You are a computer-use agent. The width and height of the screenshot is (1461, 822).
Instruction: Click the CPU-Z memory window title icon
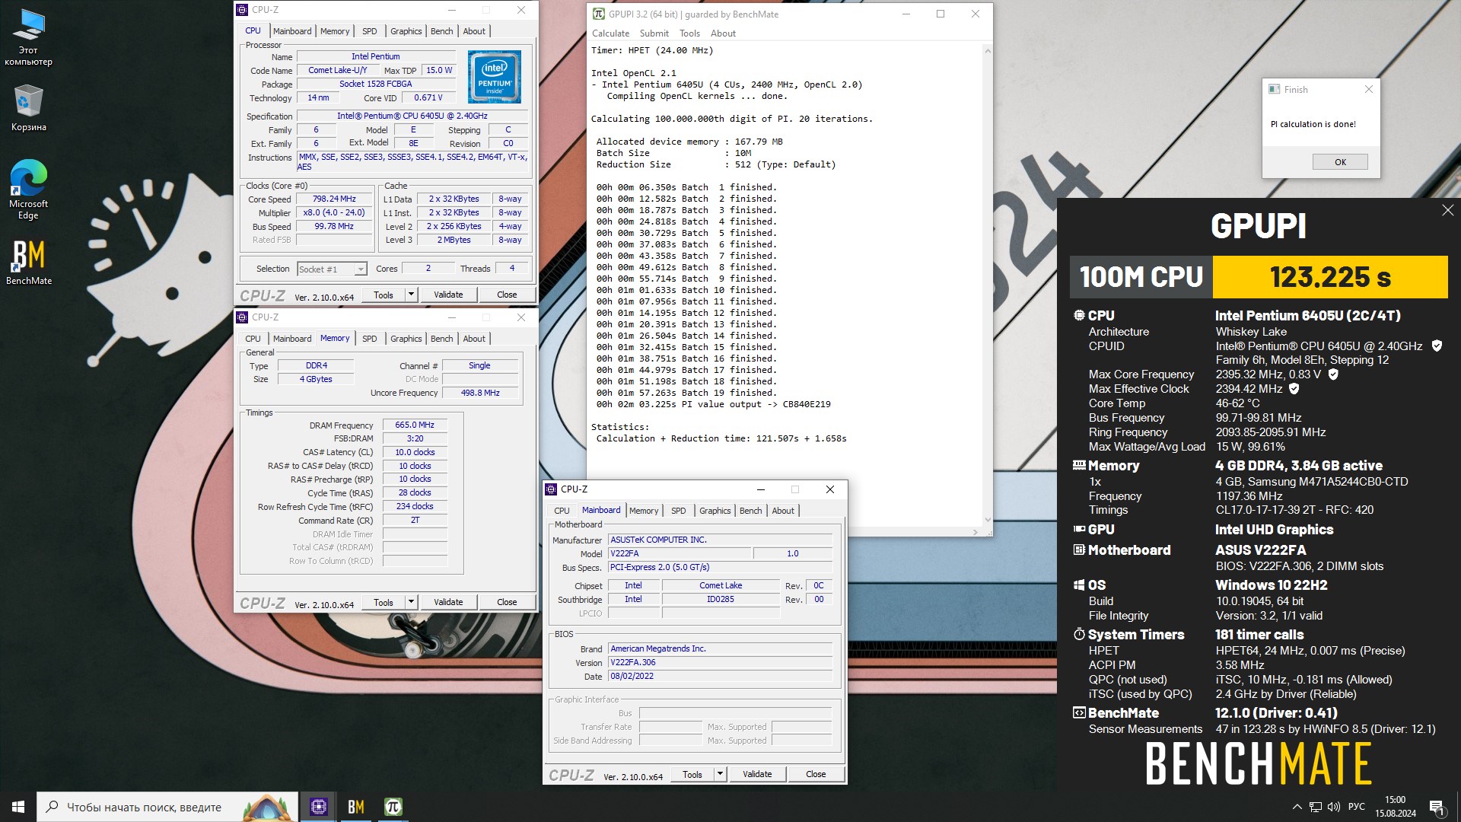tap(242, 317)
